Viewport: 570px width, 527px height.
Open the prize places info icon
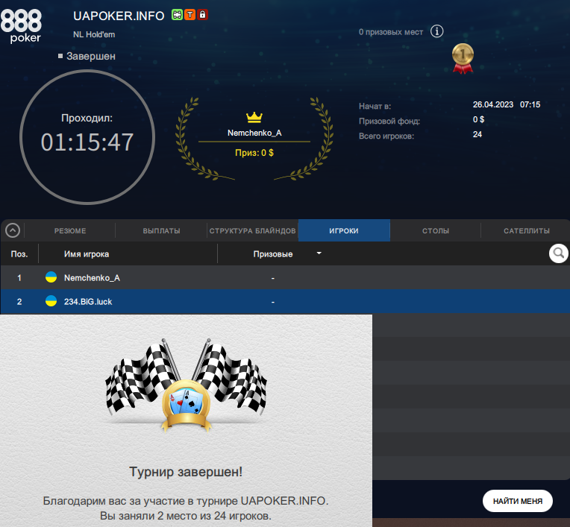[437, 31]
